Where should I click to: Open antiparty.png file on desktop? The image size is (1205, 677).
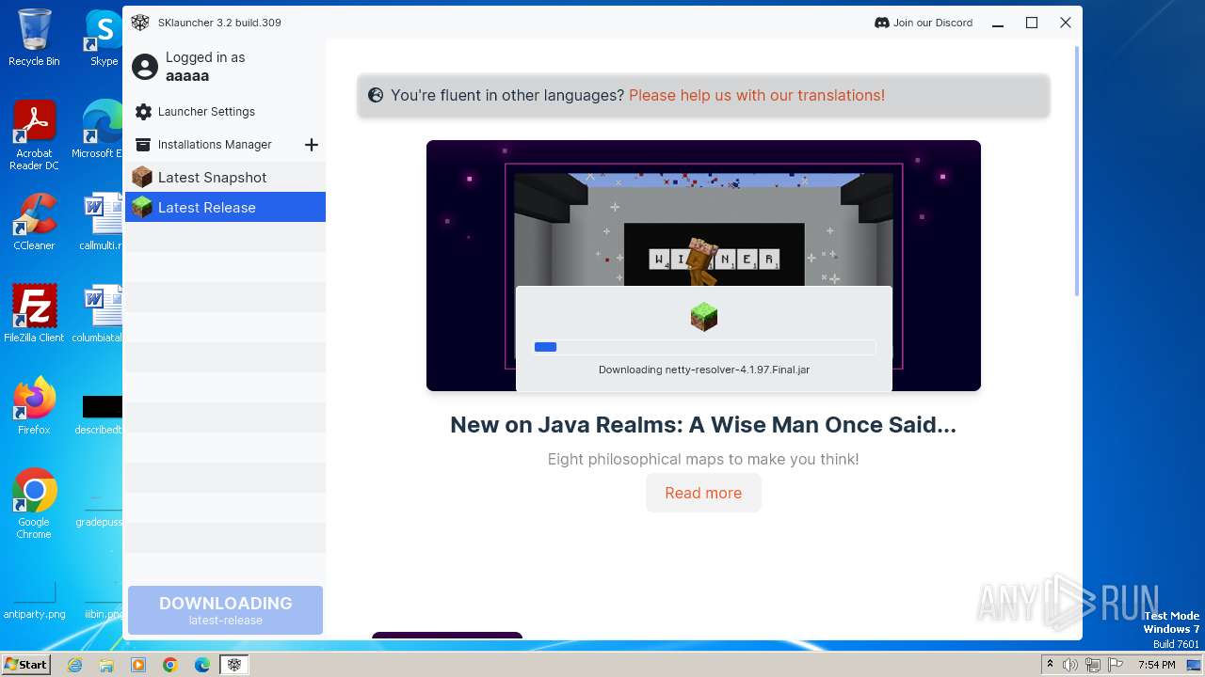(x=34, y=600)
